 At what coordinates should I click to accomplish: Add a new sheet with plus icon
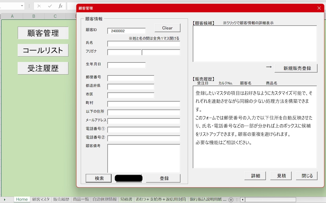[231, 200]
